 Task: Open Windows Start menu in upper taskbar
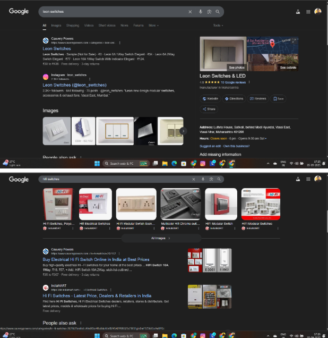tap(97, 164)
